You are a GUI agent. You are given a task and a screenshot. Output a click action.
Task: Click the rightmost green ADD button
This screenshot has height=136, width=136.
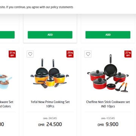pyautogui.click(x=108, y=35)
